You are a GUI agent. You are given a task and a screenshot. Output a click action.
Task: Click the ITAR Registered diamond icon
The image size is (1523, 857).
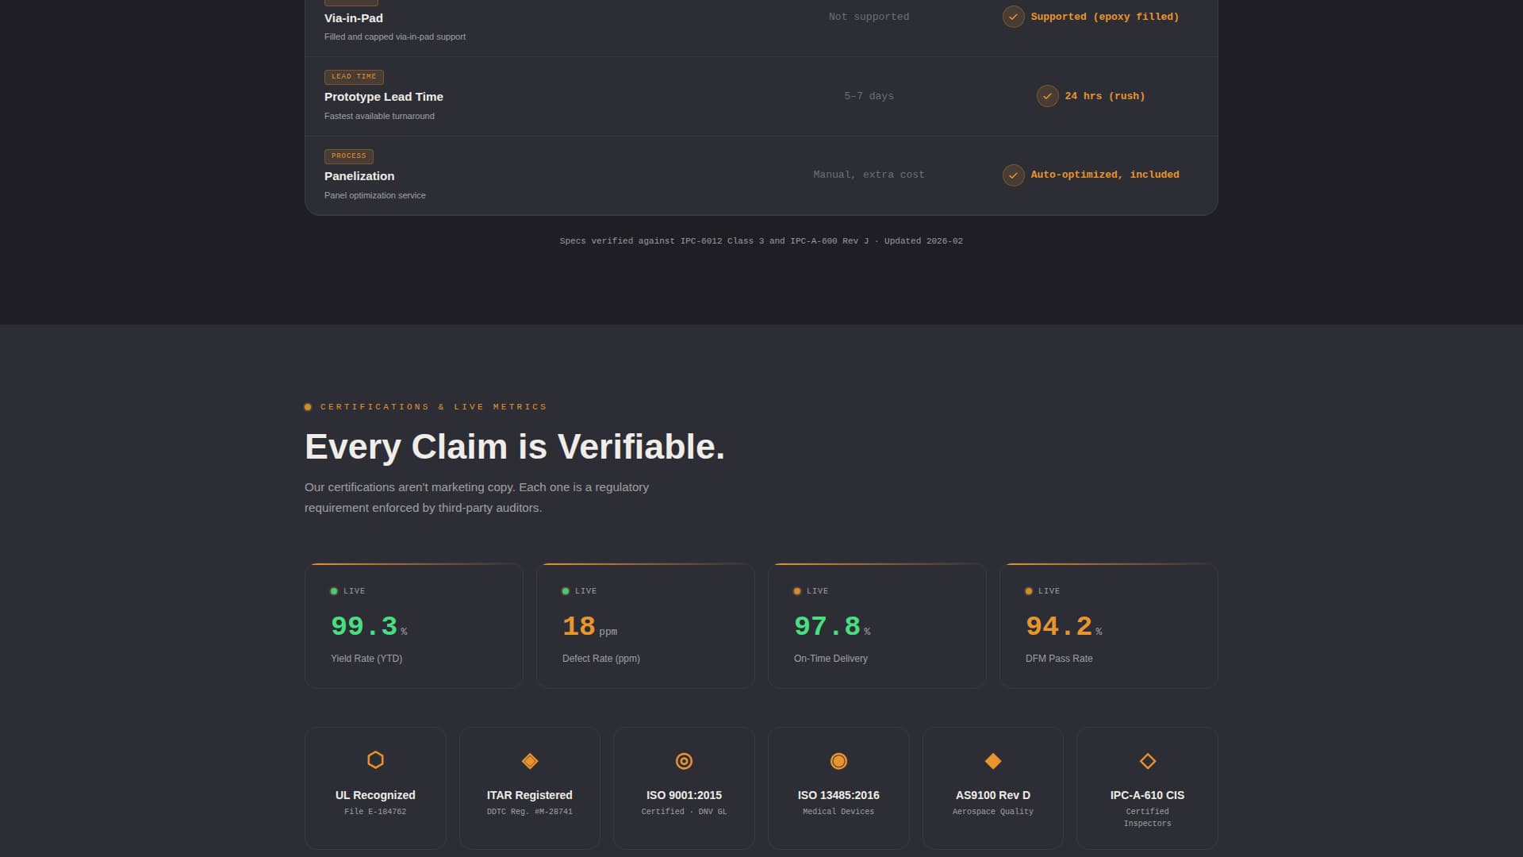pos(530,761)
